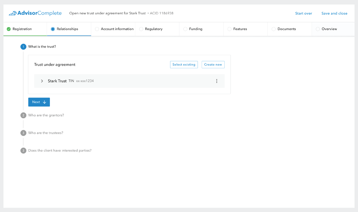Click step 1 circle 'What is the trust?'
Image resolution: width=358 pixels, height=212 pixels.
pyautogui.click(x=23, y=47)
